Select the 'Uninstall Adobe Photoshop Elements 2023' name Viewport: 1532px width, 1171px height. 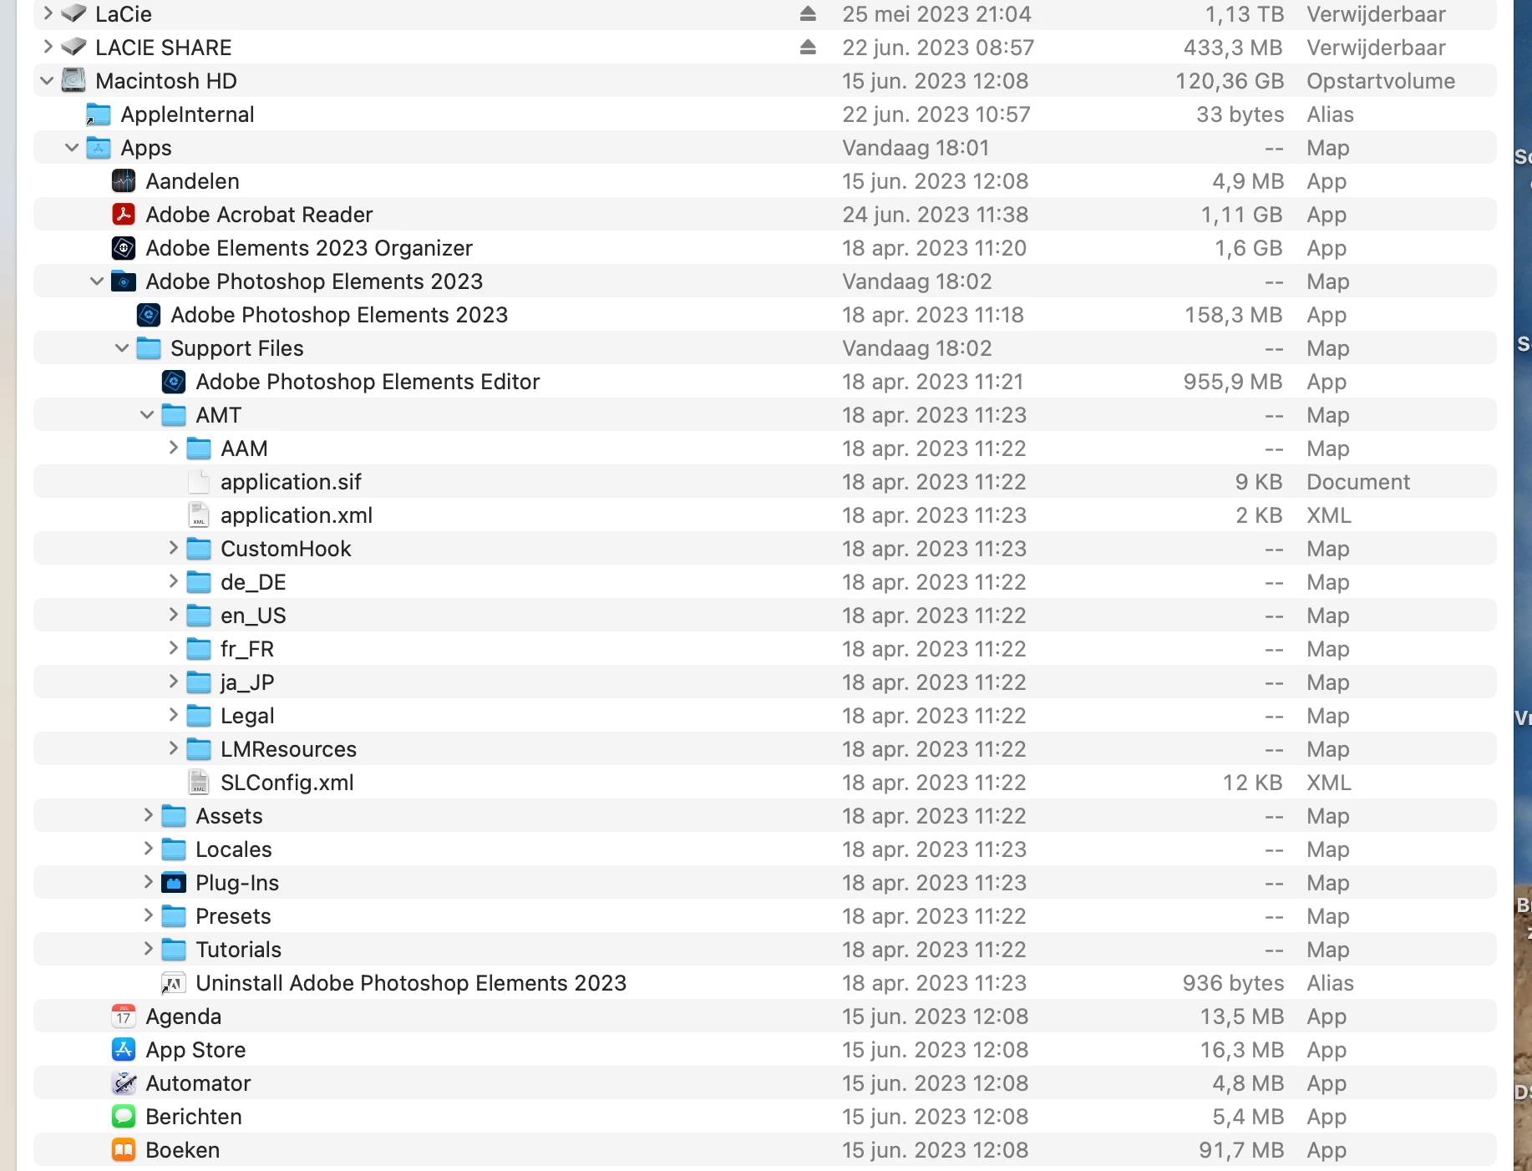pyautogui.click(x=411, y=983)
